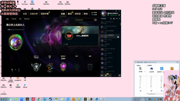Mute 酷狗音乐 in volume mixer
Image resolution: width=180 pixels, height=101 pixels.
point(162,91)
